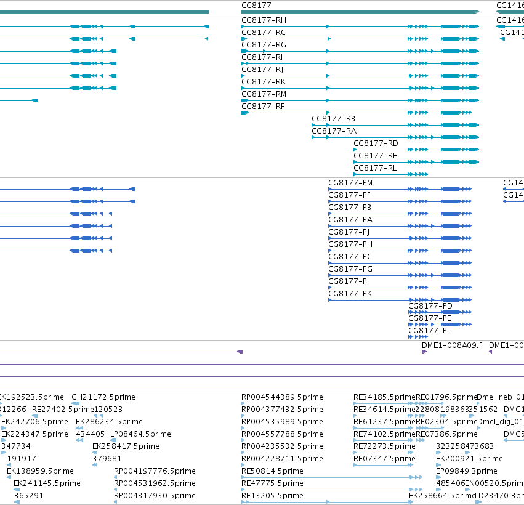
Task: Select the CG8177-RB transcript label
Action: click(x=334, y=119)
